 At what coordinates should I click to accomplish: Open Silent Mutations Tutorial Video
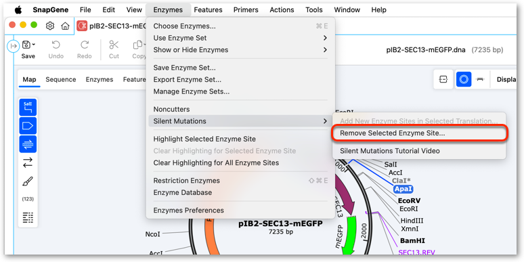click(419, 151)
